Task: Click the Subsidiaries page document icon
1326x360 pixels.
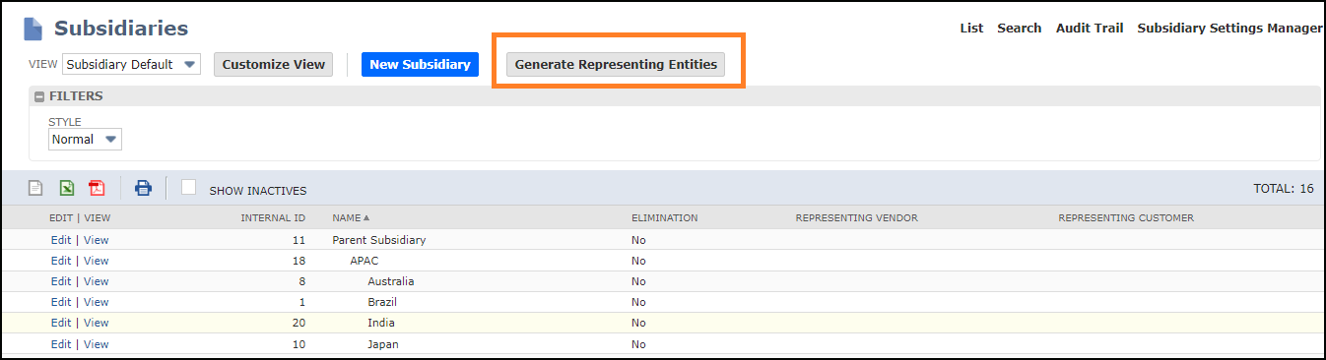Action: tap(33, 29)
